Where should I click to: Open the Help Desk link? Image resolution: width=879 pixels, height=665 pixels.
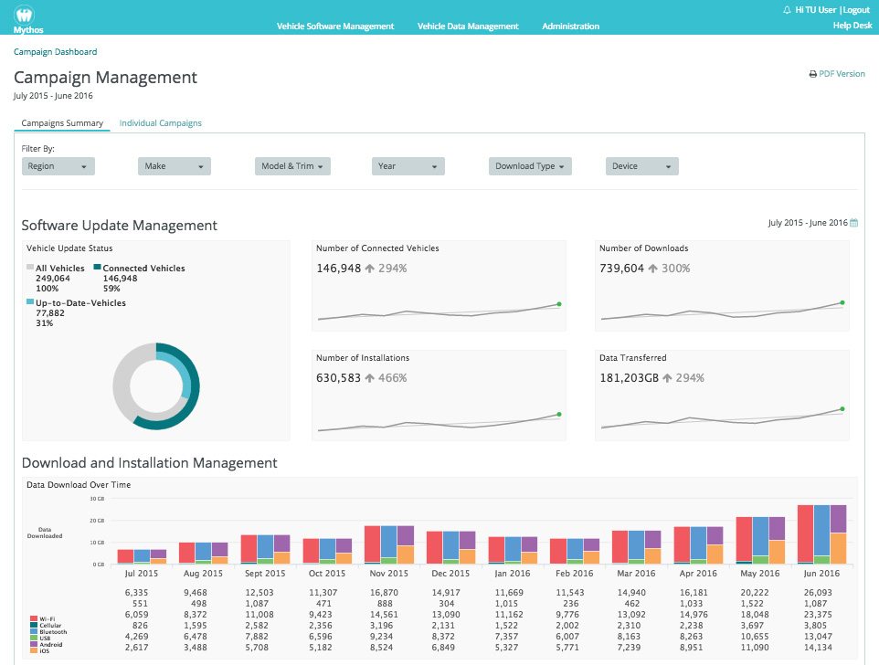point(852,26)
